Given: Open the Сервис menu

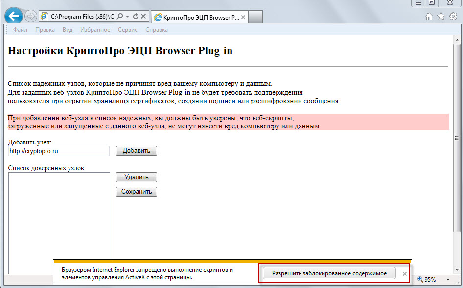Looking at the screenshot, I should click(x=128, y=30).
